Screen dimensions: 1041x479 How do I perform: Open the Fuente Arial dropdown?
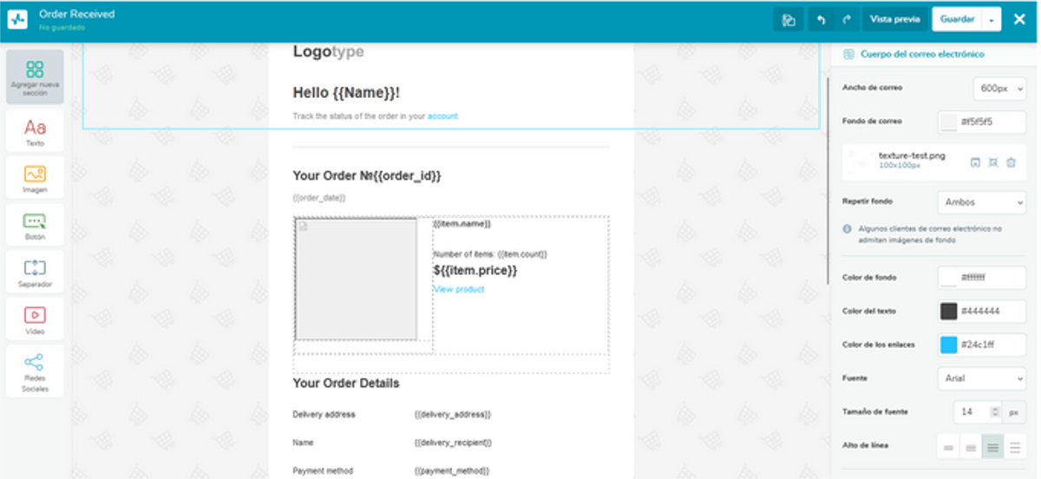click(982, 378)
